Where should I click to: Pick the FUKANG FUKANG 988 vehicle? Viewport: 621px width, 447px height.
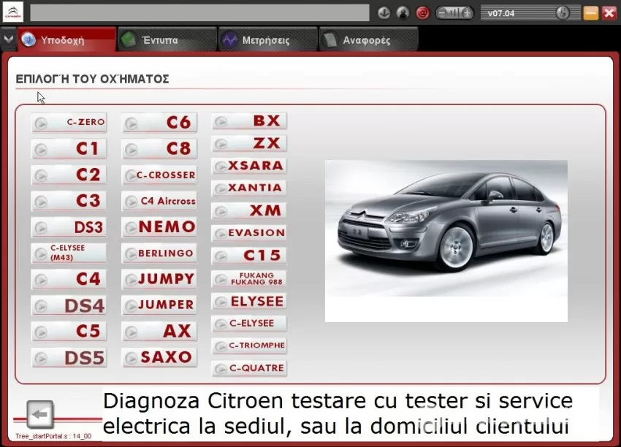click(250, 279)
